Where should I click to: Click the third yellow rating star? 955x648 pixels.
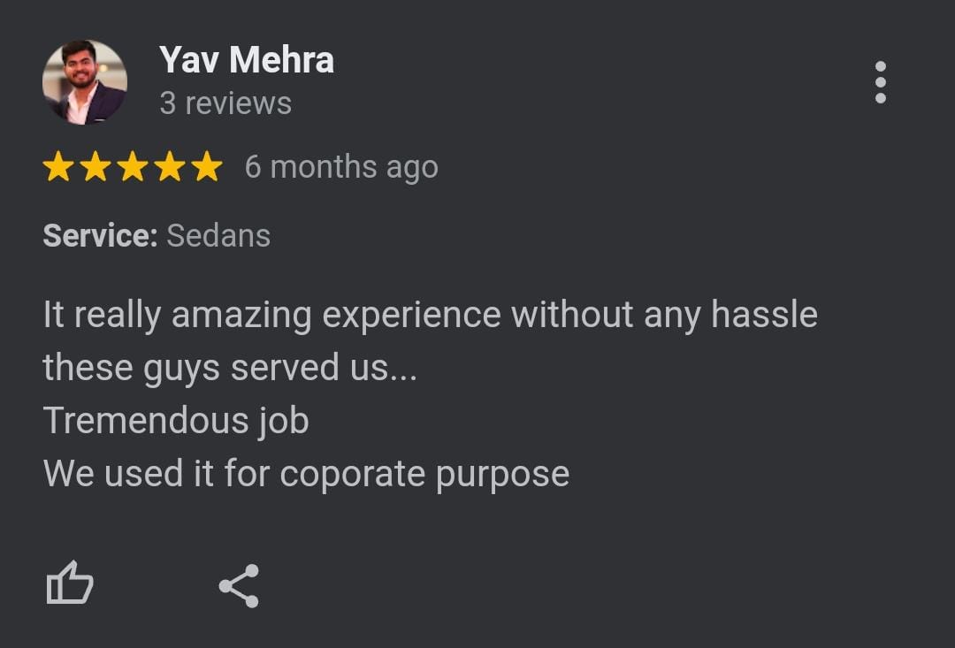133,166
